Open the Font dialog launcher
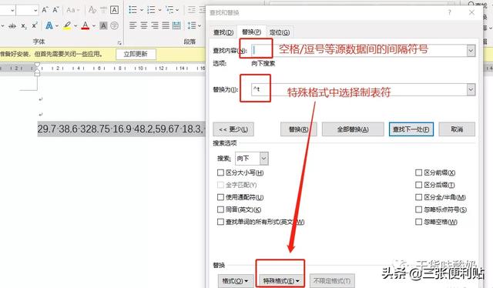Image resolution: width=493 pixels, height=288 pixels. pyautogui.click(x=119, y=42)
